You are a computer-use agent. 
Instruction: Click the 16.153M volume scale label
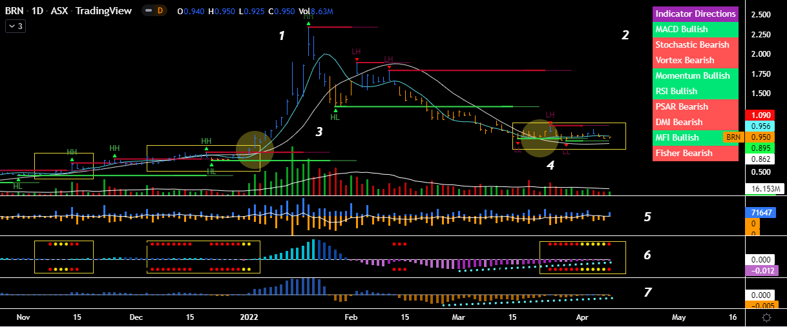pyautogui.click(x=764, y=189)
